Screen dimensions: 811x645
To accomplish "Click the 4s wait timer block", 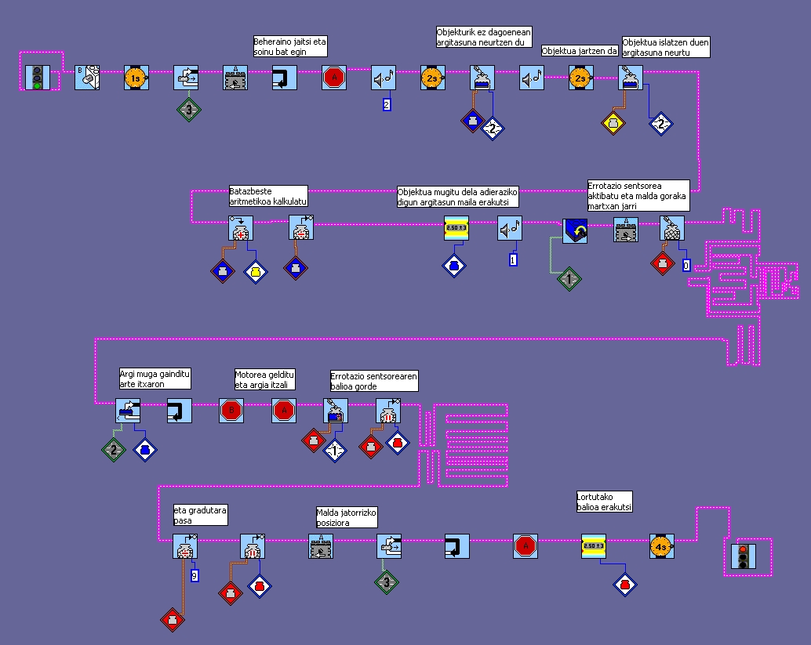I will coord(662,546).
